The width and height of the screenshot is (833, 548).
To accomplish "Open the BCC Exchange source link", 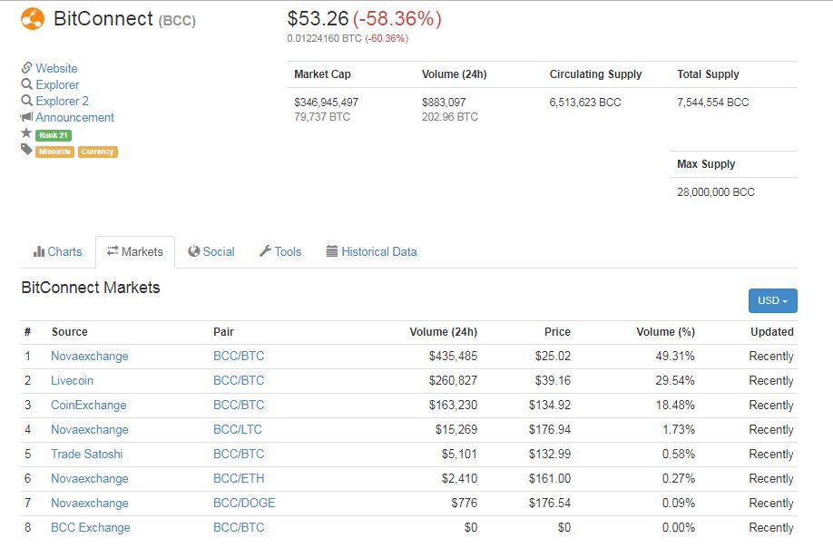I will 91,527.
